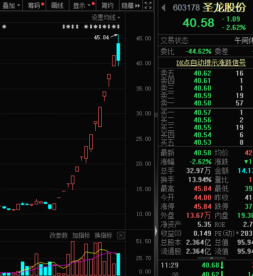Collapse side panel with left-edge arrow handle
Image resolution: width=253 pixels, height=276 pixels.
tap(156, 230)
